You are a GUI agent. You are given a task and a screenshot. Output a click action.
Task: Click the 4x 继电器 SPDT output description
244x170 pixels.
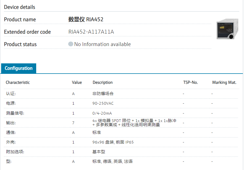coord(134,123)
